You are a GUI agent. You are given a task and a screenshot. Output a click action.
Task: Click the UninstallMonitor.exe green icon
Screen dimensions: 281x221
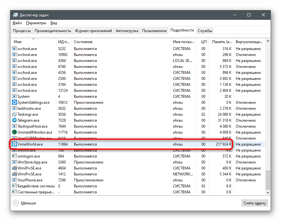14,132
